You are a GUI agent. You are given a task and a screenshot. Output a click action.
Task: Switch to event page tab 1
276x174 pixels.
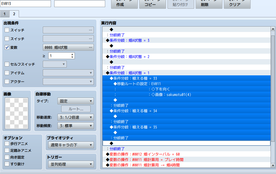click(x=5, y=14)
